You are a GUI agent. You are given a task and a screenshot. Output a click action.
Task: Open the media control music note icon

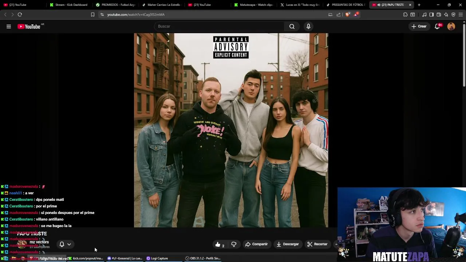click(424, 15)
